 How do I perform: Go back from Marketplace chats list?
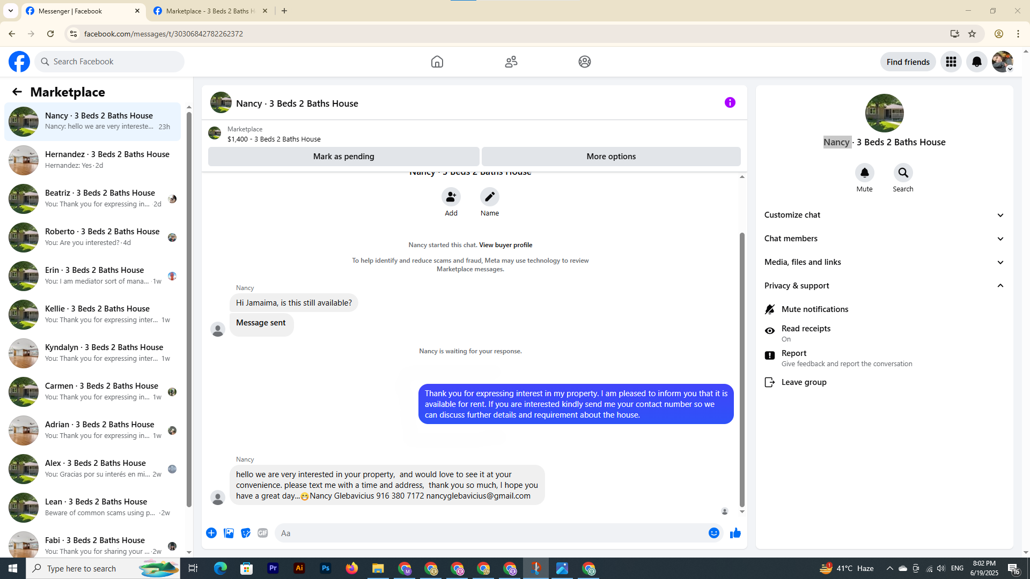tap(17, 92)
